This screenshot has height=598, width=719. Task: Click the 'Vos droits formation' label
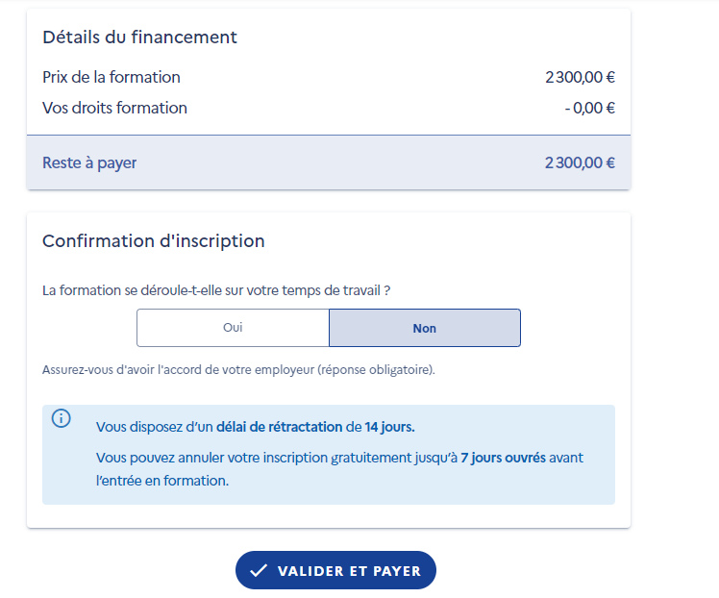click(114, 108)
